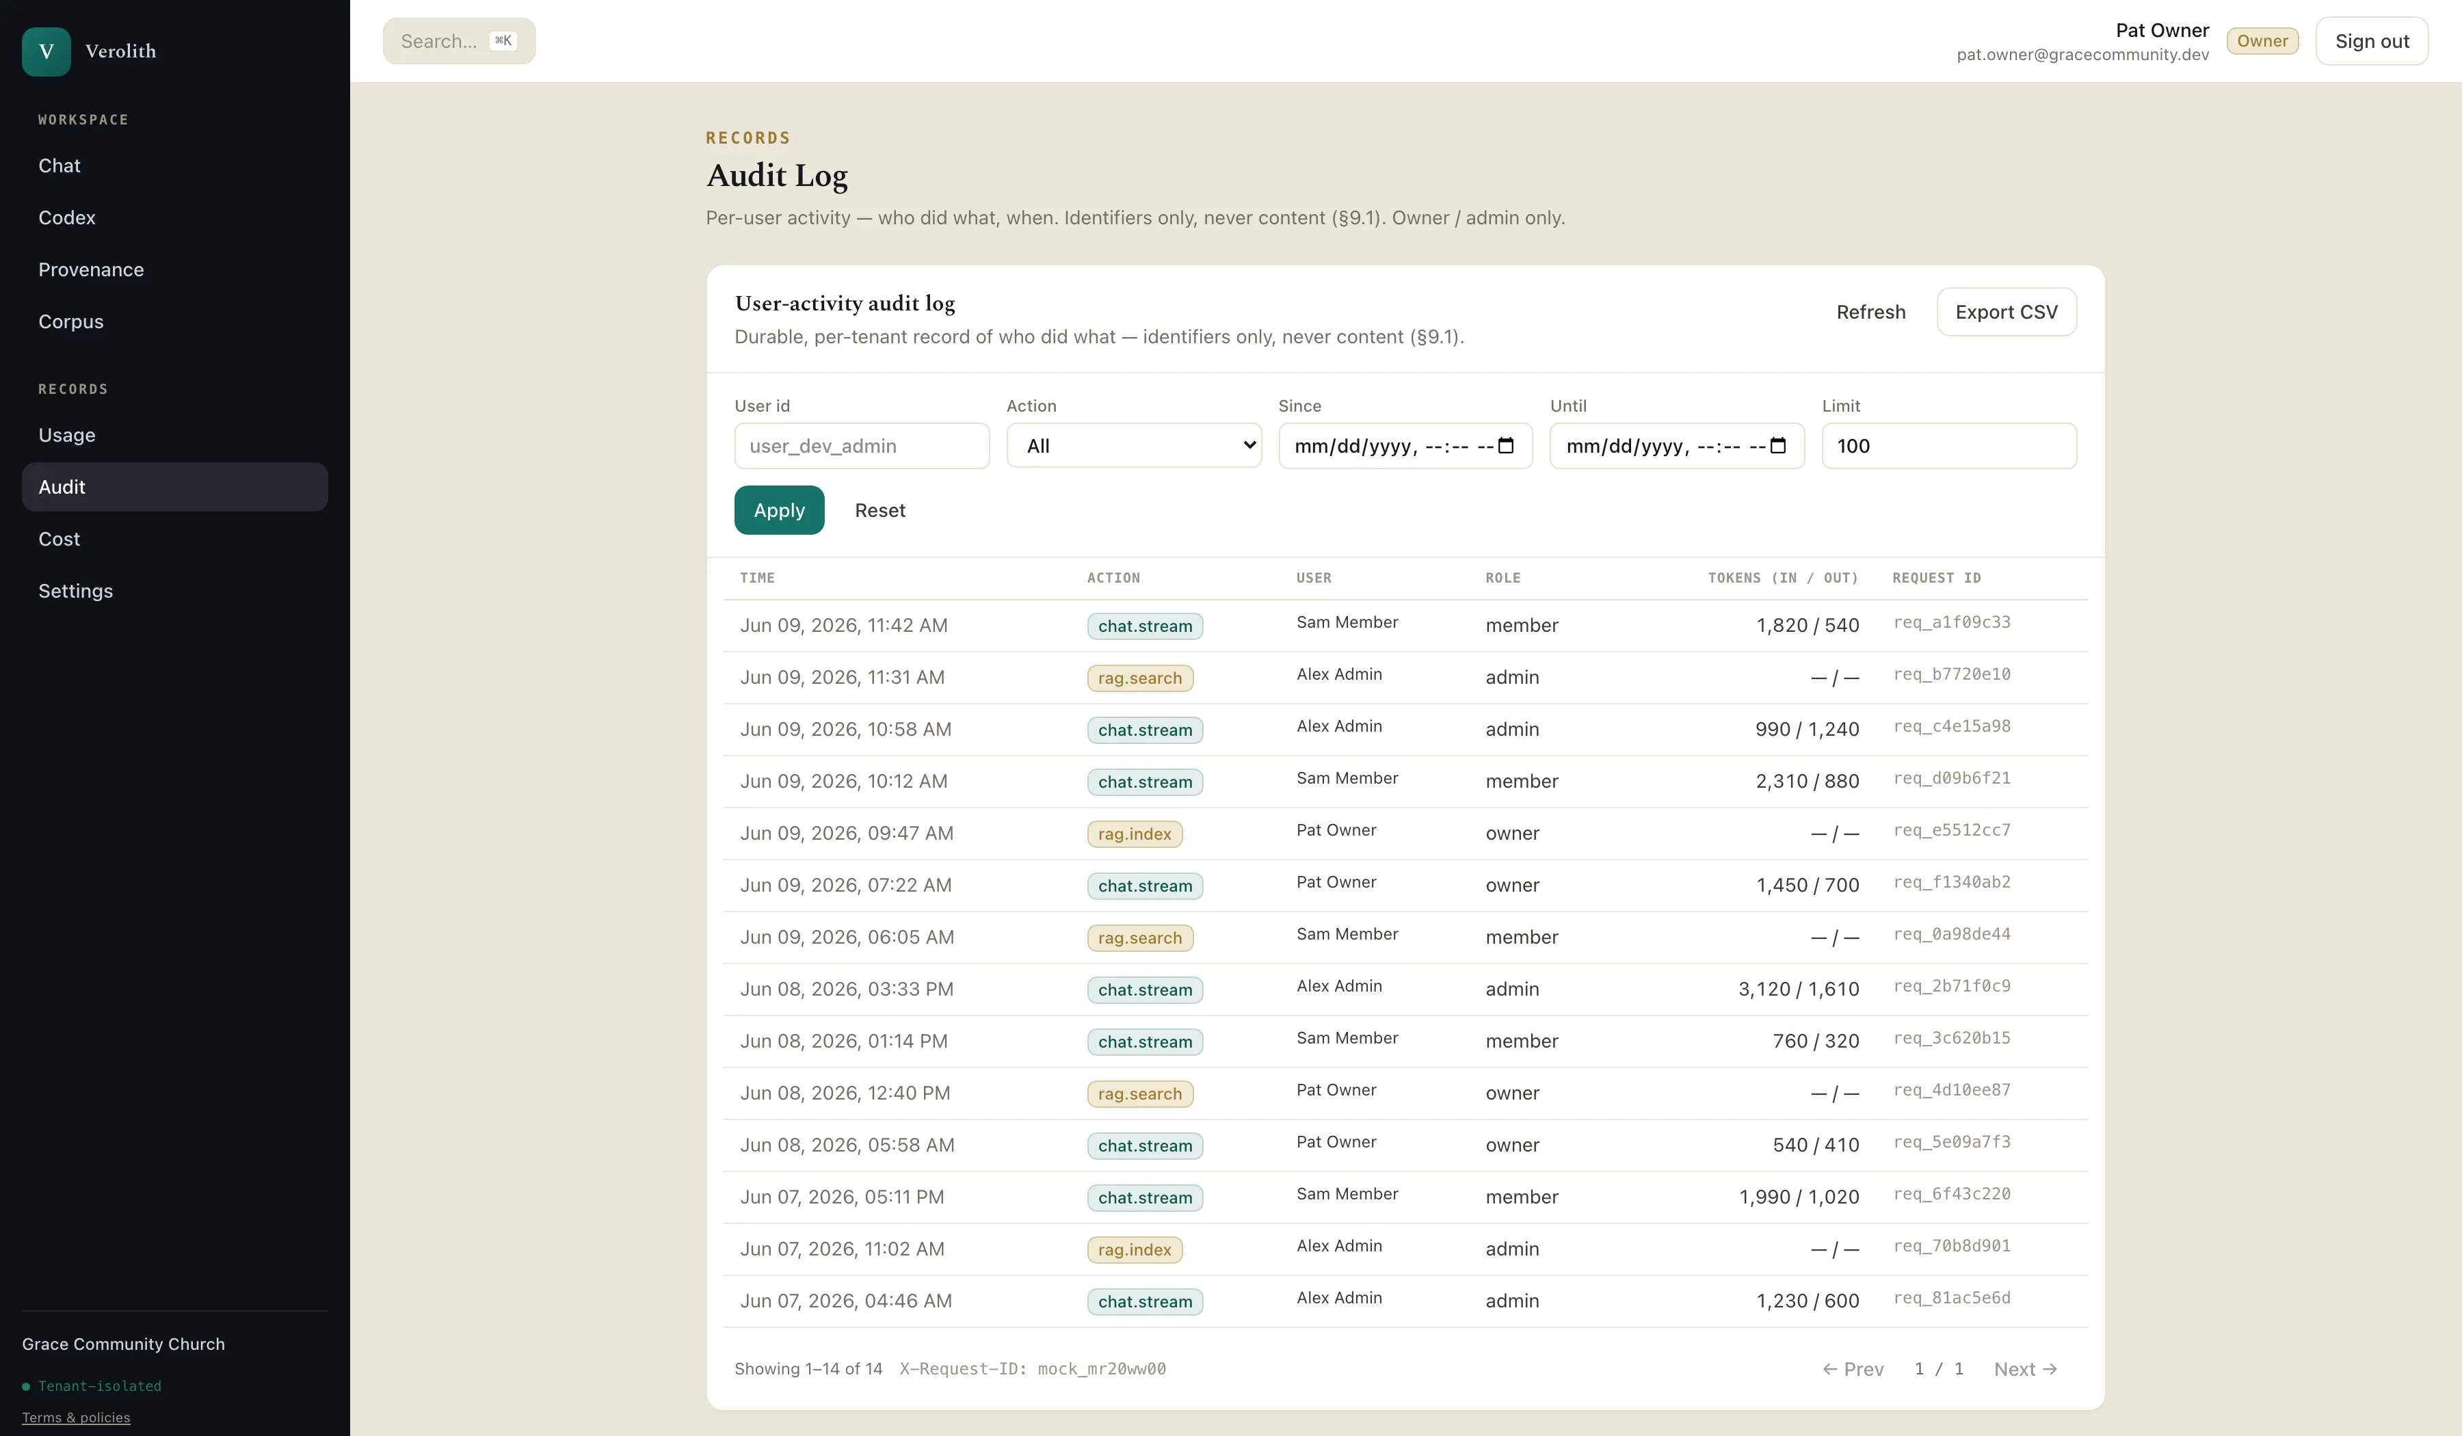Open the Action filter dropdown
2462x1436 pixels.
1133,445
